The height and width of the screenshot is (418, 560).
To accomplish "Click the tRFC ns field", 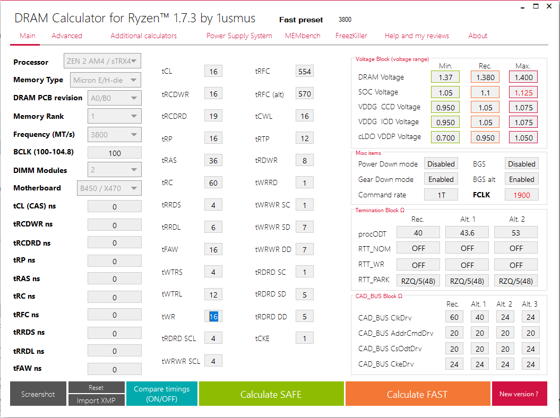I will [x=114, y=315].
